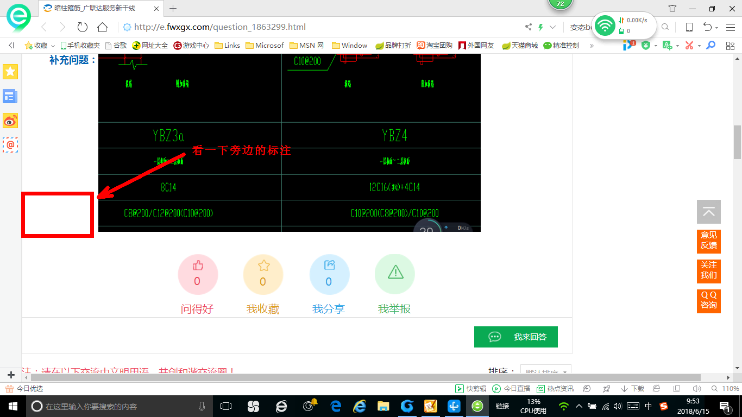Expand the 收藏 favorites dropdown arrow
The width and height of the screenshot is (742, 417).
(53, 46)
